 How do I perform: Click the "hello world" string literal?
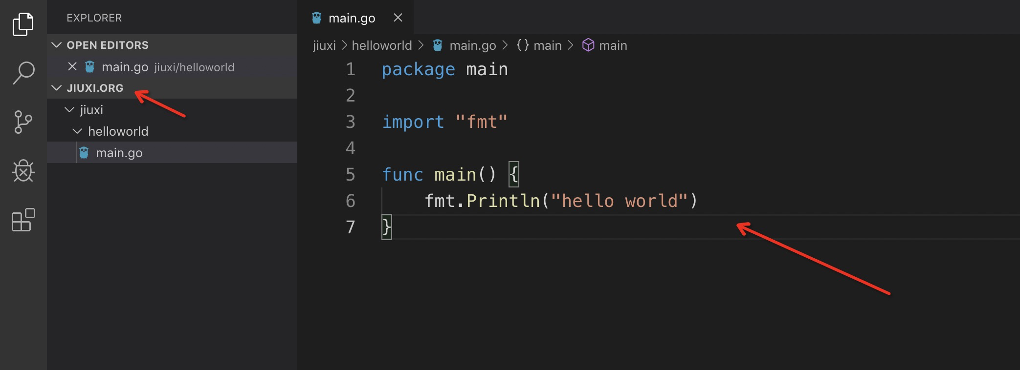619,201
